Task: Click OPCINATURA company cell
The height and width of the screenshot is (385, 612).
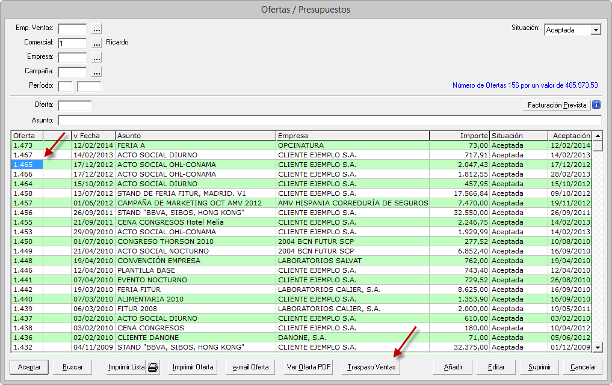Action: click(x=353, y=145)
